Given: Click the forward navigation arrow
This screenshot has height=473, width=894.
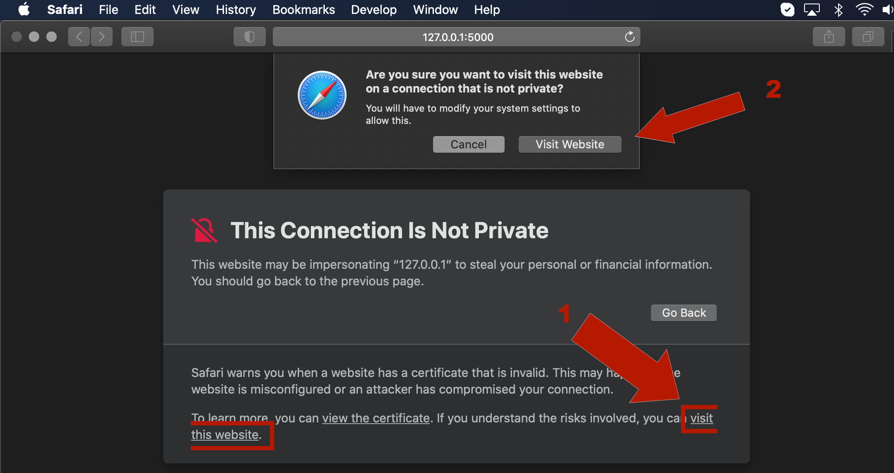Looking at the screenshot, I should [102, 37].
